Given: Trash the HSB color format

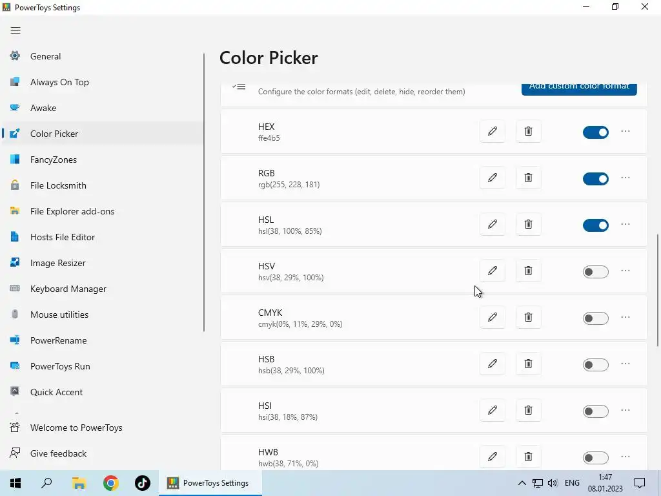Looking at the screenshot, I should click(x=528, y=364).
